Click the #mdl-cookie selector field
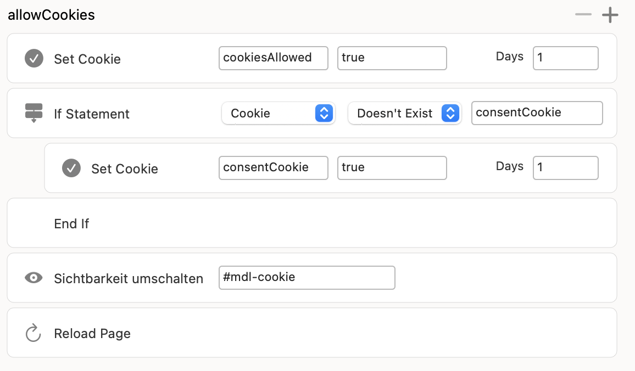The image size is (635, 371). [307, 277]
